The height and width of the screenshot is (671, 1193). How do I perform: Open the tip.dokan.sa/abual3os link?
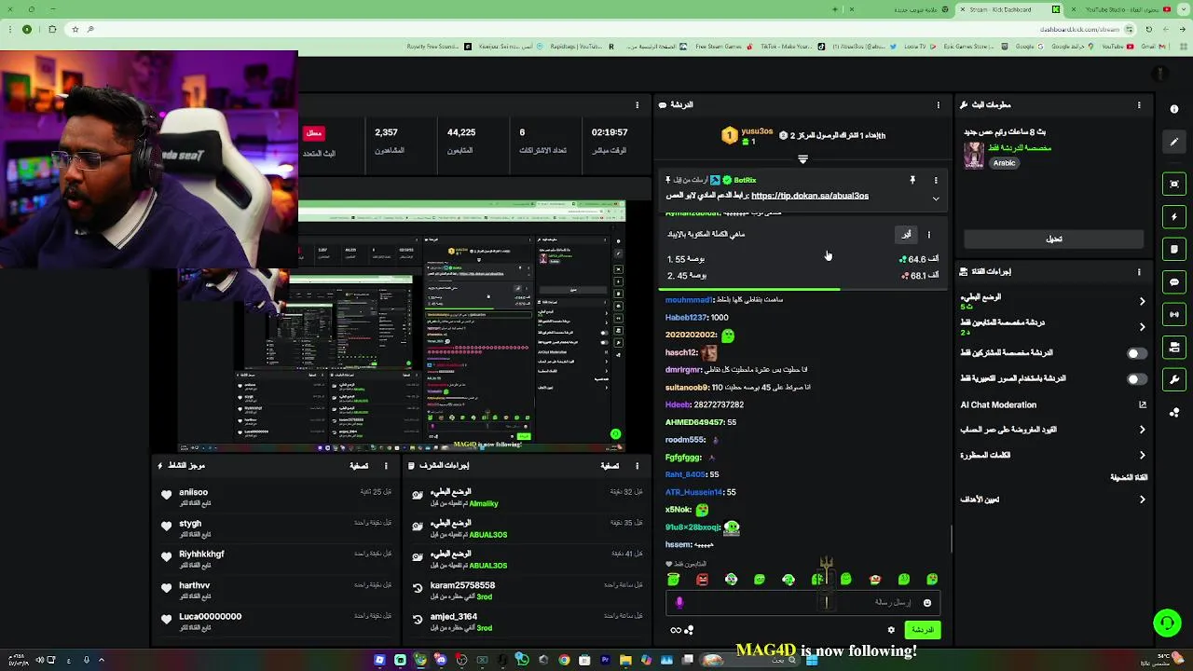(810, 196)
